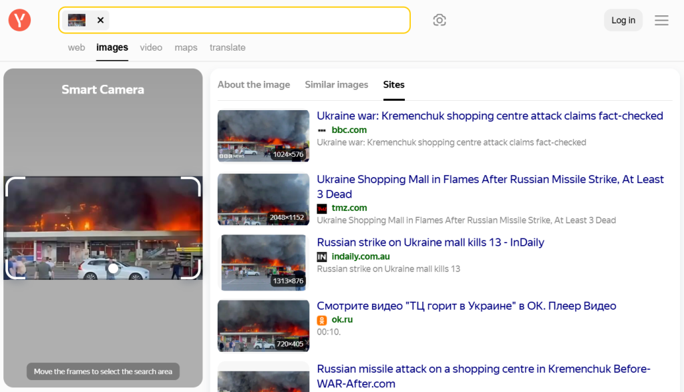Screen dimensions: 684x392
Task: Remove the uploaded image with the X
Action: pyautogui.click(x=100, y=20)
